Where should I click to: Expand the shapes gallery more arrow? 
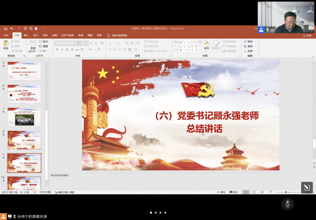tap(200, 50)
